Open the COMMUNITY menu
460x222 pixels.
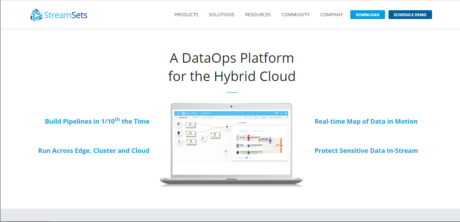click(295, 15)
